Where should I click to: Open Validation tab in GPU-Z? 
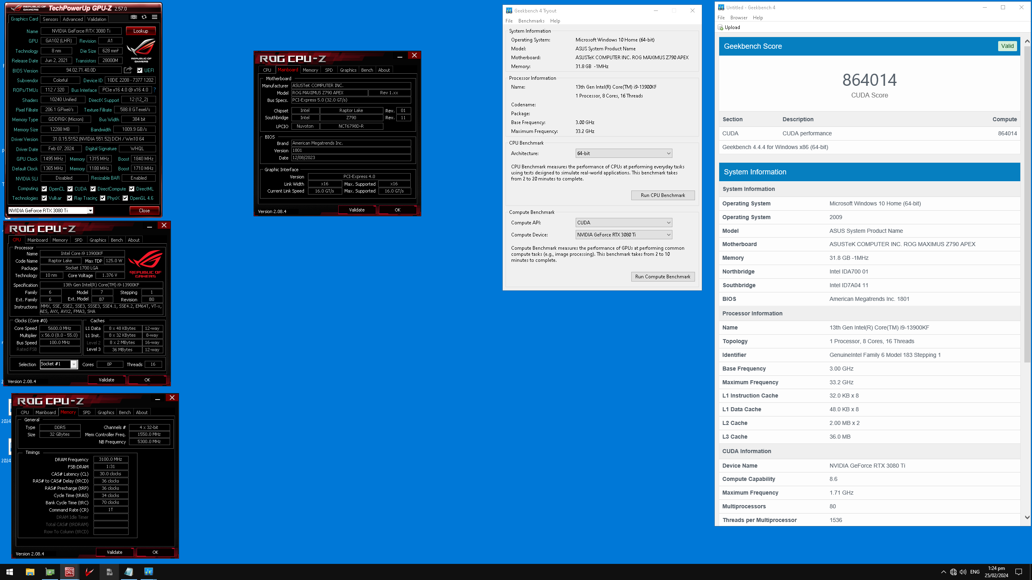pos(97,19)
